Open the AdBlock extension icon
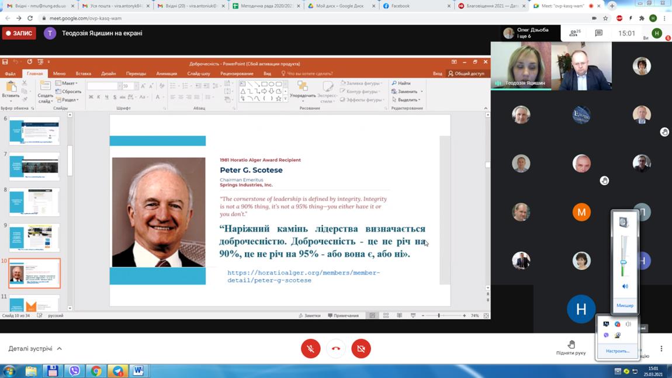Image resolution: width=672 pixels, height=378 pixels. 619,18
